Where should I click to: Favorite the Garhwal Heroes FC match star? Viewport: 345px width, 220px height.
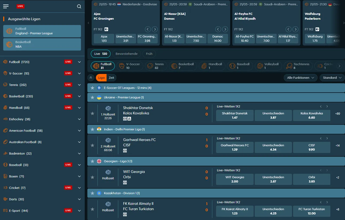click(x=92, y=145)
